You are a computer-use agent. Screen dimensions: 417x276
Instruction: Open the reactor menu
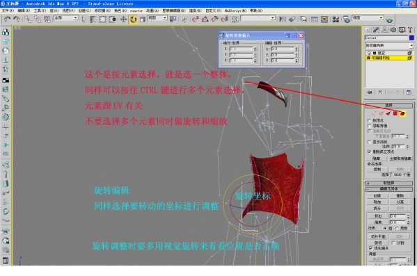pos(136,10)
